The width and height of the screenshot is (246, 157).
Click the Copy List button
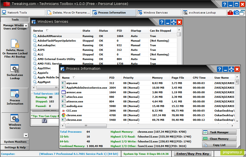tap(219, 145)
